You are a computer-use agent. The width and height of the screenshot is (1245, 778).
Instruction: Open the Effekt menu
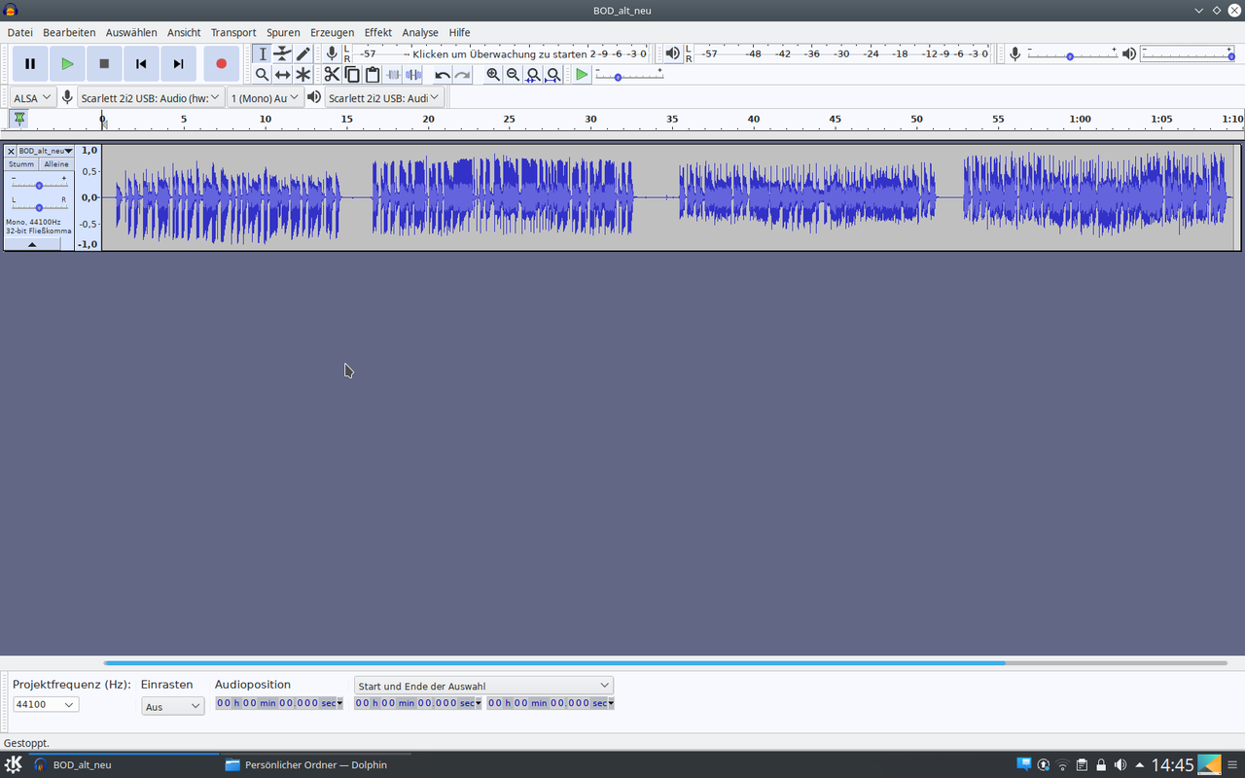click(378, 32)
